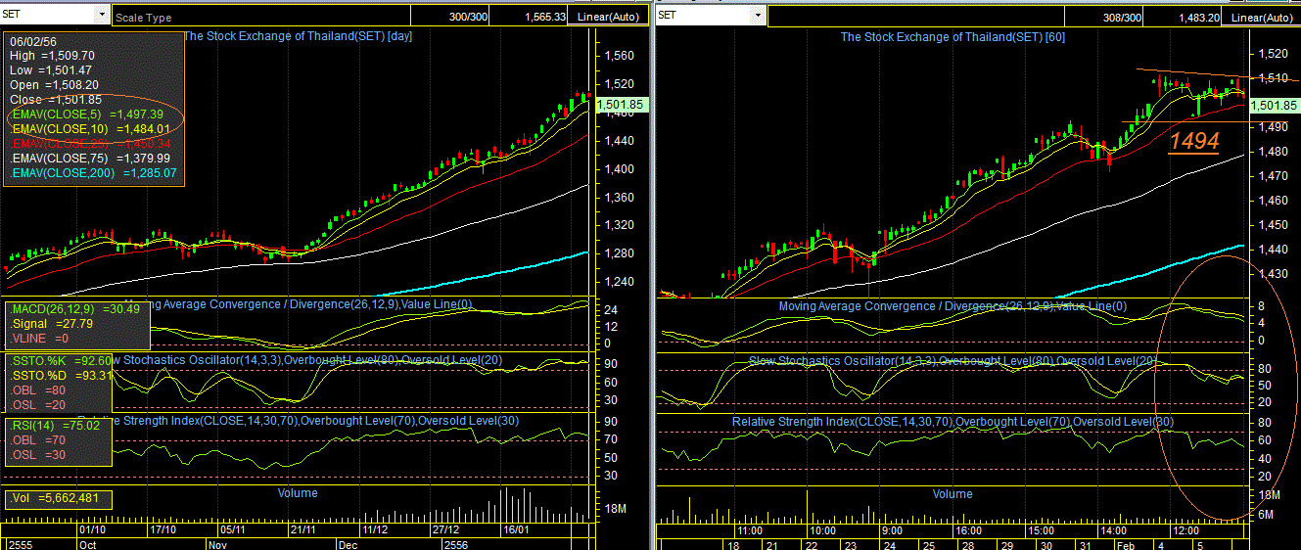Screen dimensions: 1301x550
Task: Click the Close =1,501.85 row
Action: 56,100
